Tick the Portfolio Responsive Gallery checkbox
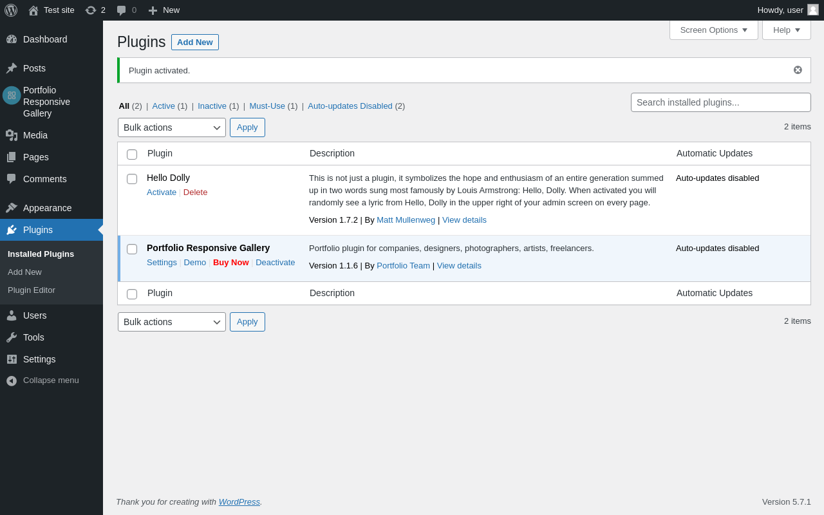This screenshot has width=824, height=515. tap(132, 249)
